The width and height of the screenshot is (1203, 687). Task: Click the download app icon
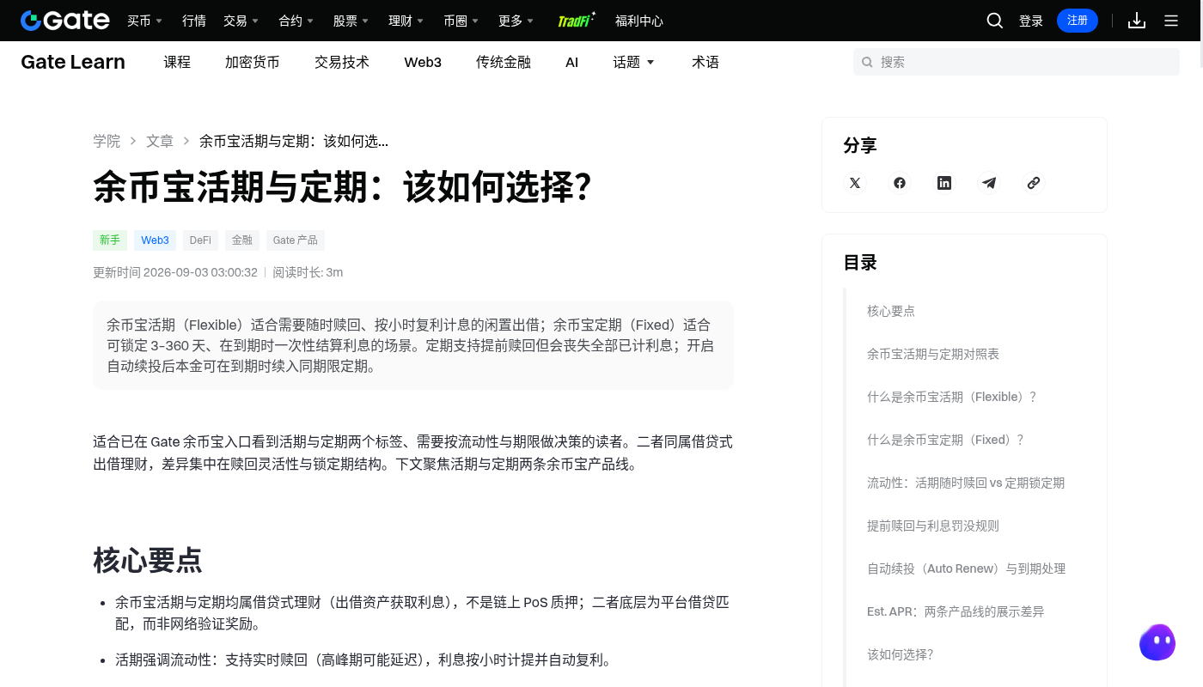coord(1137,21)
